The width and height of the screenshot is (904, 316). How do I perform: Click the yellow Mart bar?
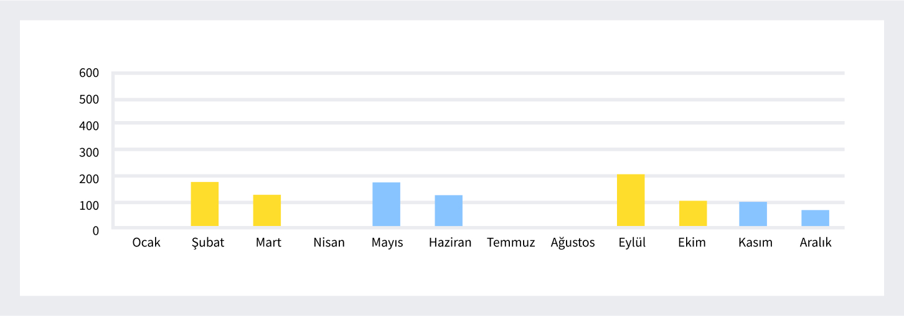click(x=266, y=211)
